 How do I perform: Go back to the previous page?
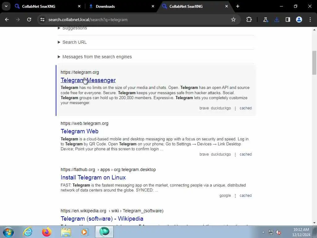coord(7,20)
